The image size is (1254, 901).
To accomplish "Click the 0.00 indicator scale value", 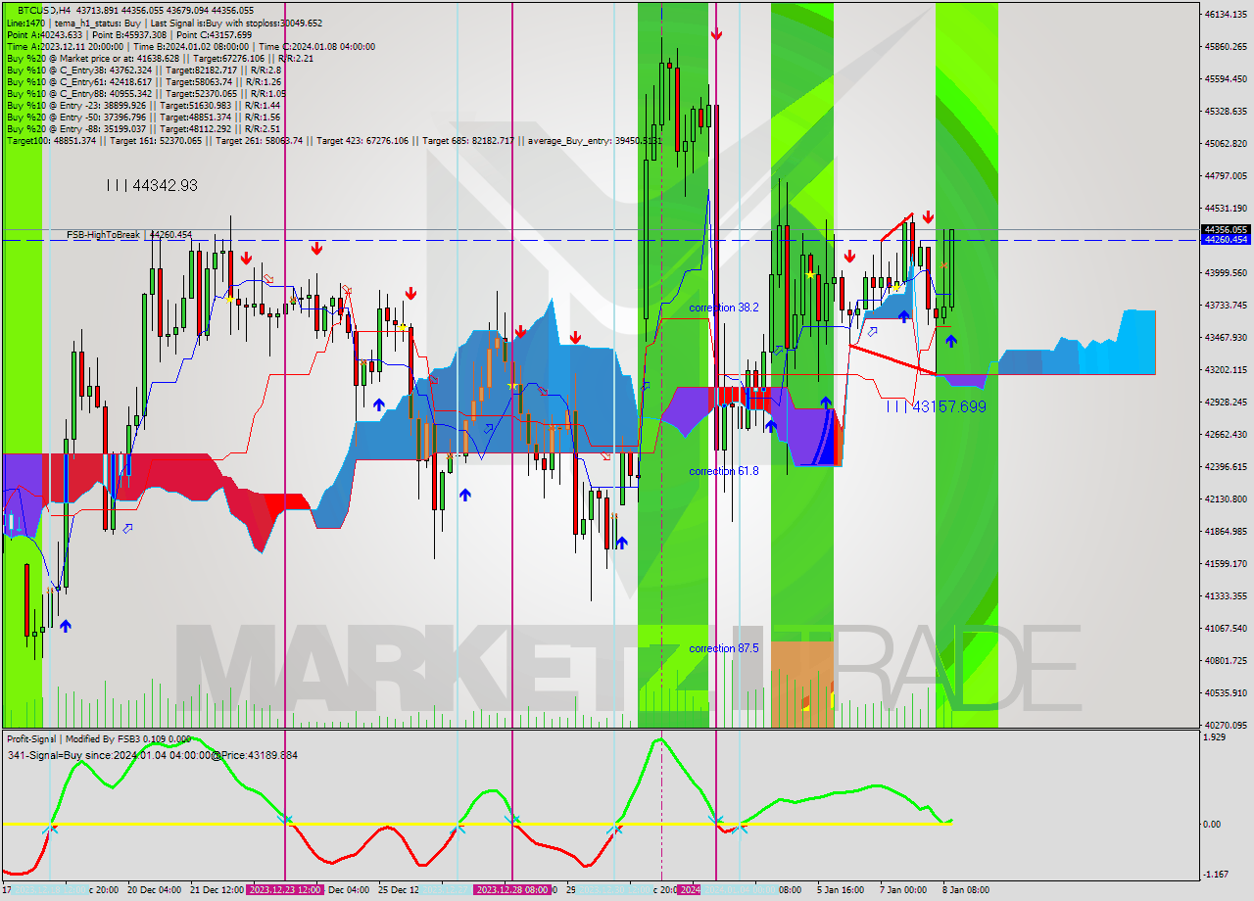I will click(x=1211, y=824).
